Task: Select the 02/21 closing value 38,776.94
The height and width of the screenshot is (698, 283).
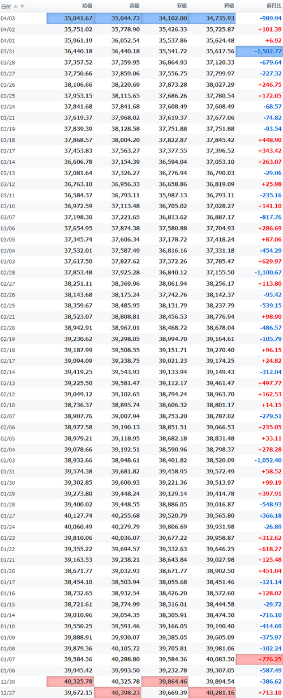Action: click(x=220, y=317)
